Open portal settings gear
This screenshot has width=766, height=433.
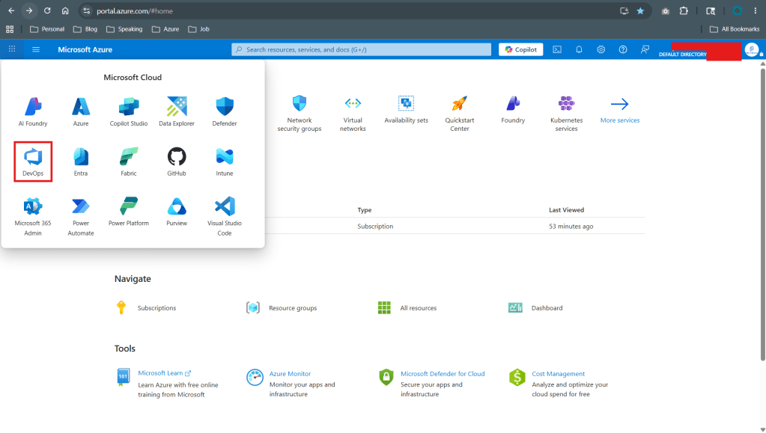[601, 49]
